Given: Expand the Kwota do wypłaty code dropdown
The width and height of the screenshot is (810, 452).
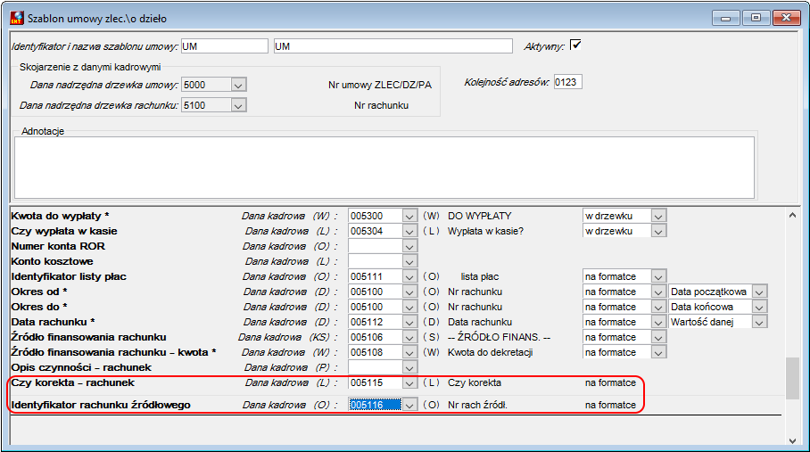Looking at the screenshot, I should pyautogui.click(x=409, y=217).
